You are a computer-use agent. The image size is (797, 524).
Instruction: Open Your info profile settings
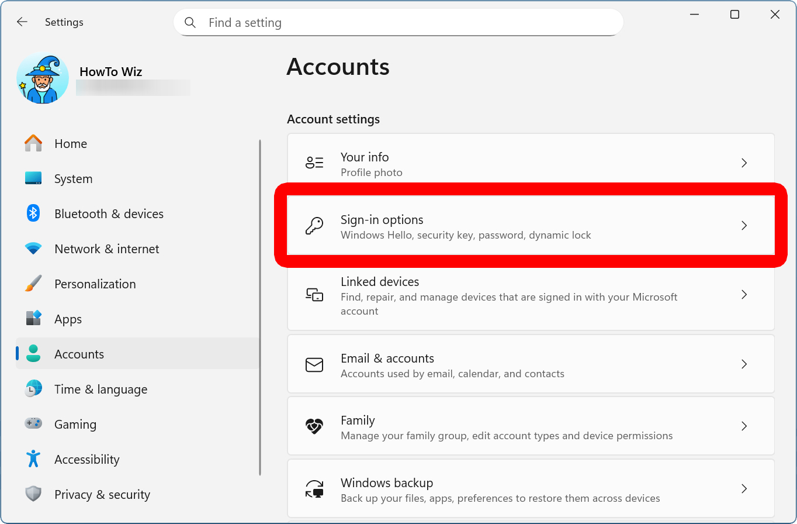coord(531,163)
